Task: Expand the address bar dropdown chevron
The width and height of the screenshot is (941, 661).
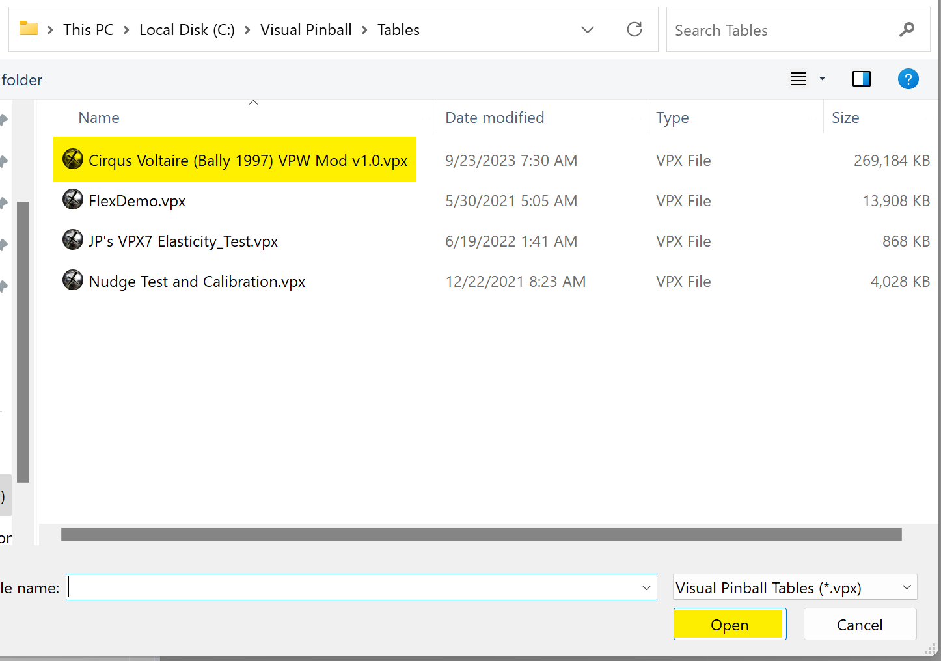Action: point(588,29)
